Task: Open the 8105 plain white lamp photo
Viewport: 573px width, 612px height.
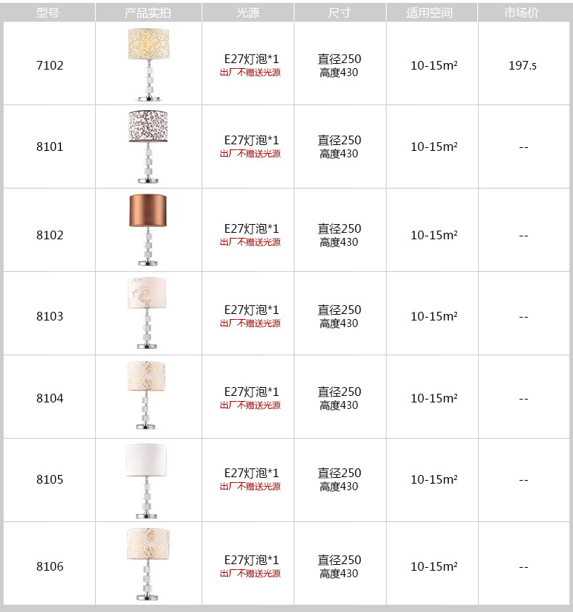Action: [x=146, y=481]
